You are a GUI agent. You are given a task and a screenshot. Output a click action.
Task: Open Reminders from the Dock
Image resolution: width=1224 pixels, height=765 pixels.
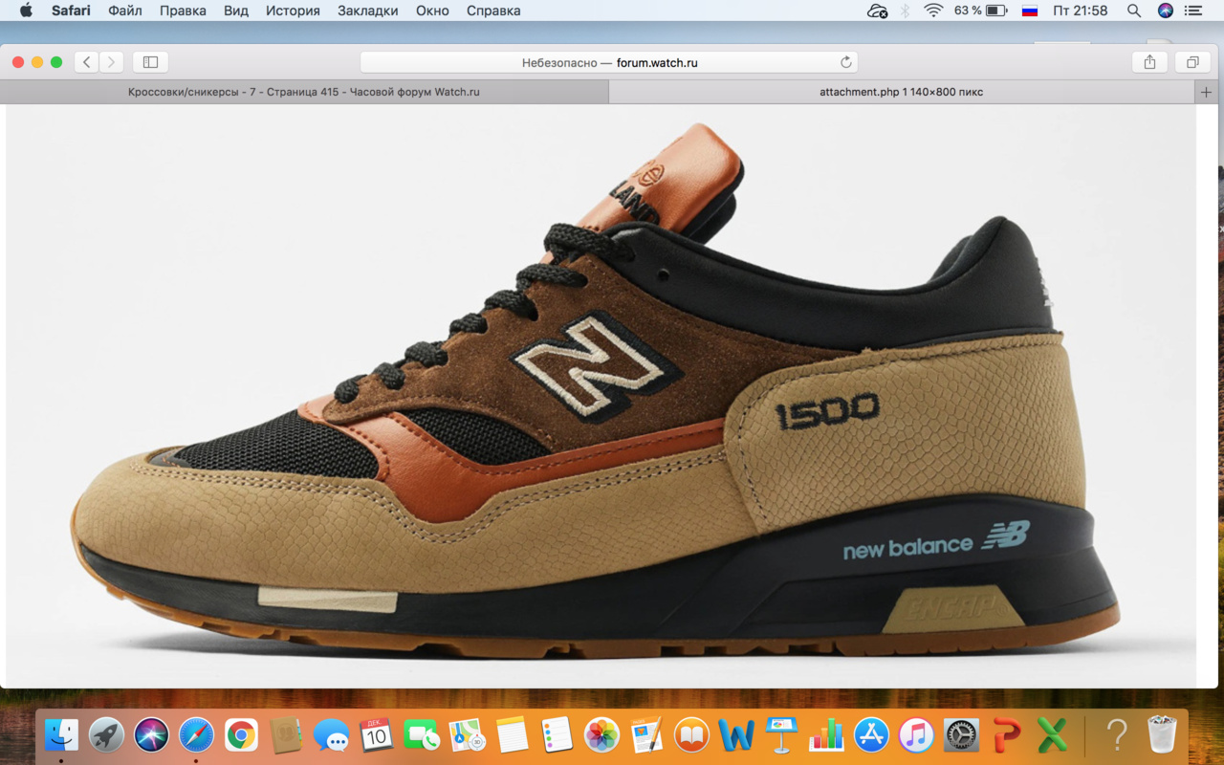(557, 734)
